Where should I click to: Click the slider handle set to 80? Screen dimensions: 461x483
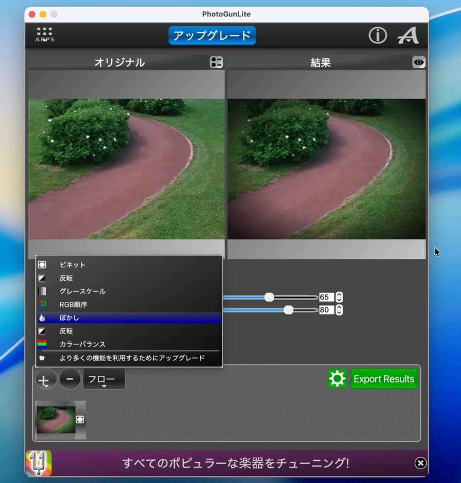pyautogui.click(x=288, y=310)
